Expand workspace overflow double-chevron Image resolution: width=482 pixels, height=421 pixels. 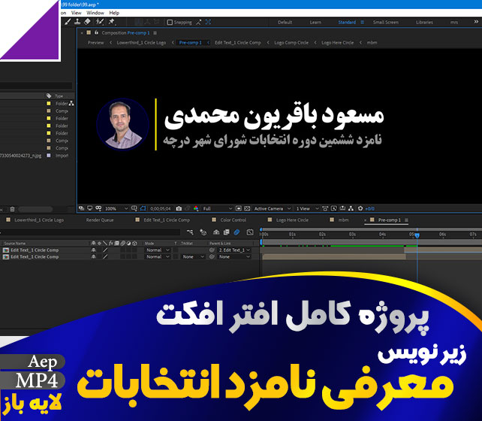pyautogui.click(x=476, y=22)
